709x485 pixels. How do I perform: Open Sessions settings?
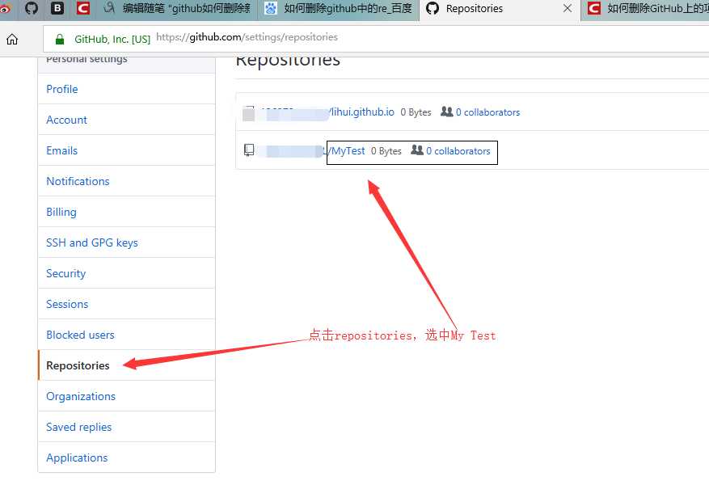[127, 304]
